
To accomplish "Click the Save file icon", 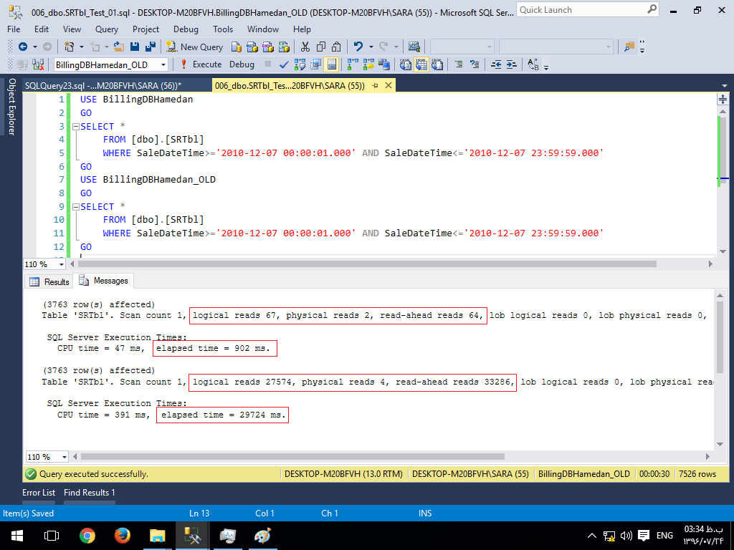I will [136, 47].
